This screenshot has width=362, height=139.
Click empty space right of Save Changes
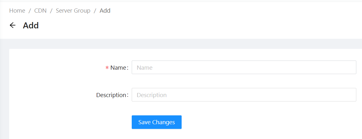point(253,122)
